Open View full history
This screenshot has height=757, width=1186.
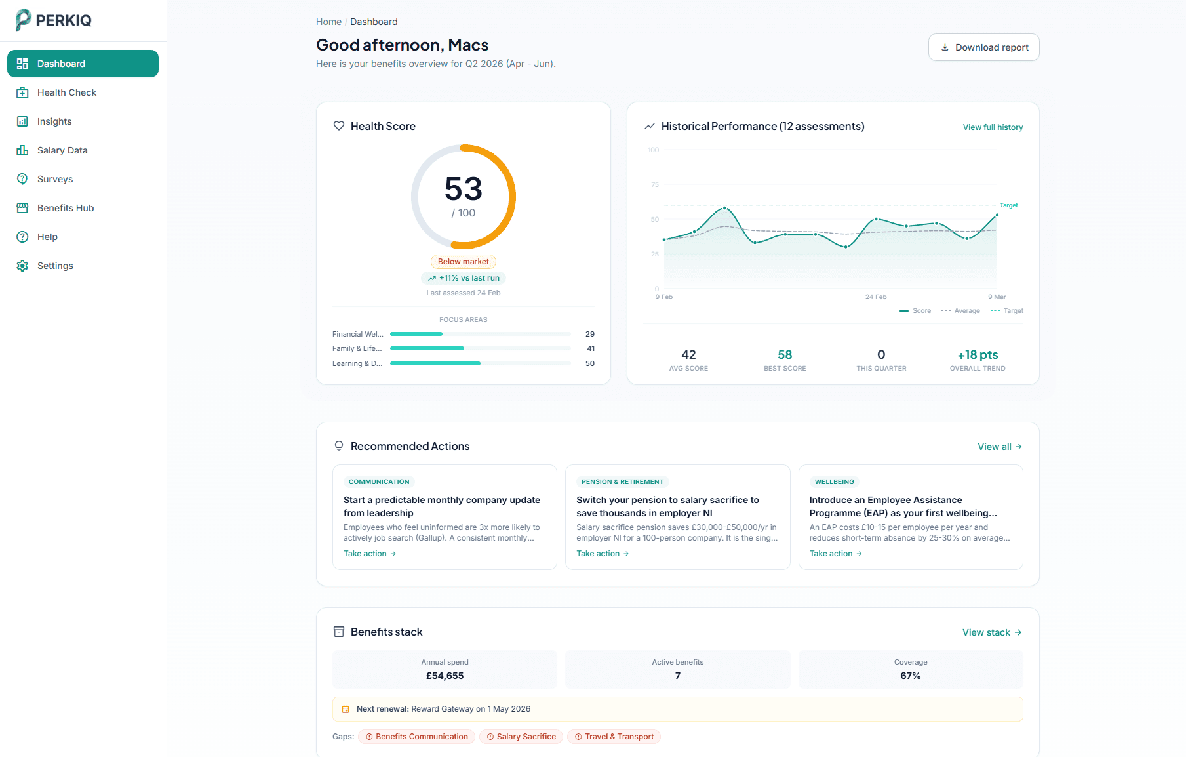993,127
